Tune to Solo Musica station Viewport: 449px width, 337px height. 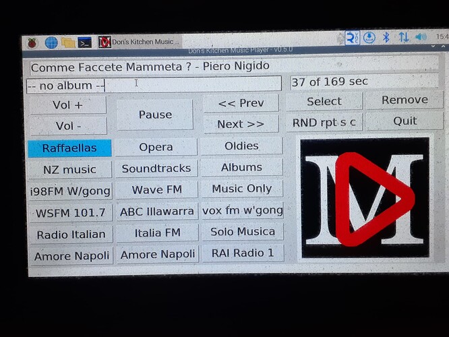243,232
